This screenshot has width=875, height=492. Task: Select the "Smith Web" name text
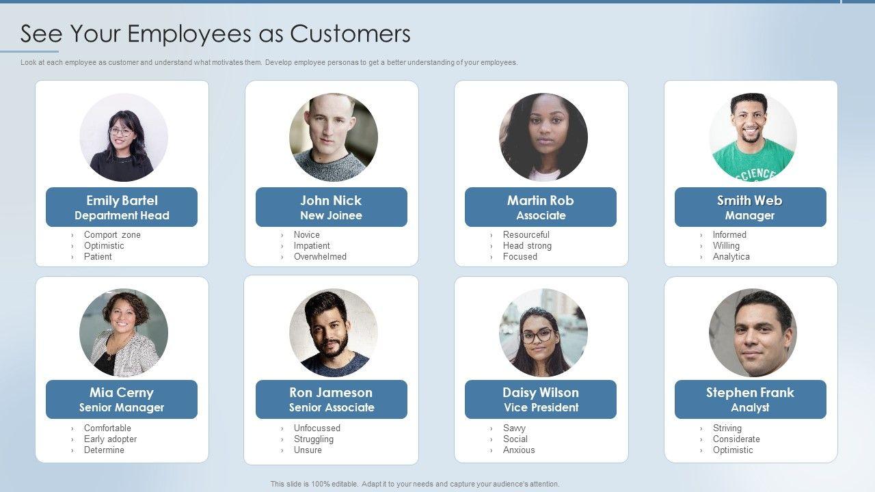click(x=750, y=200)
